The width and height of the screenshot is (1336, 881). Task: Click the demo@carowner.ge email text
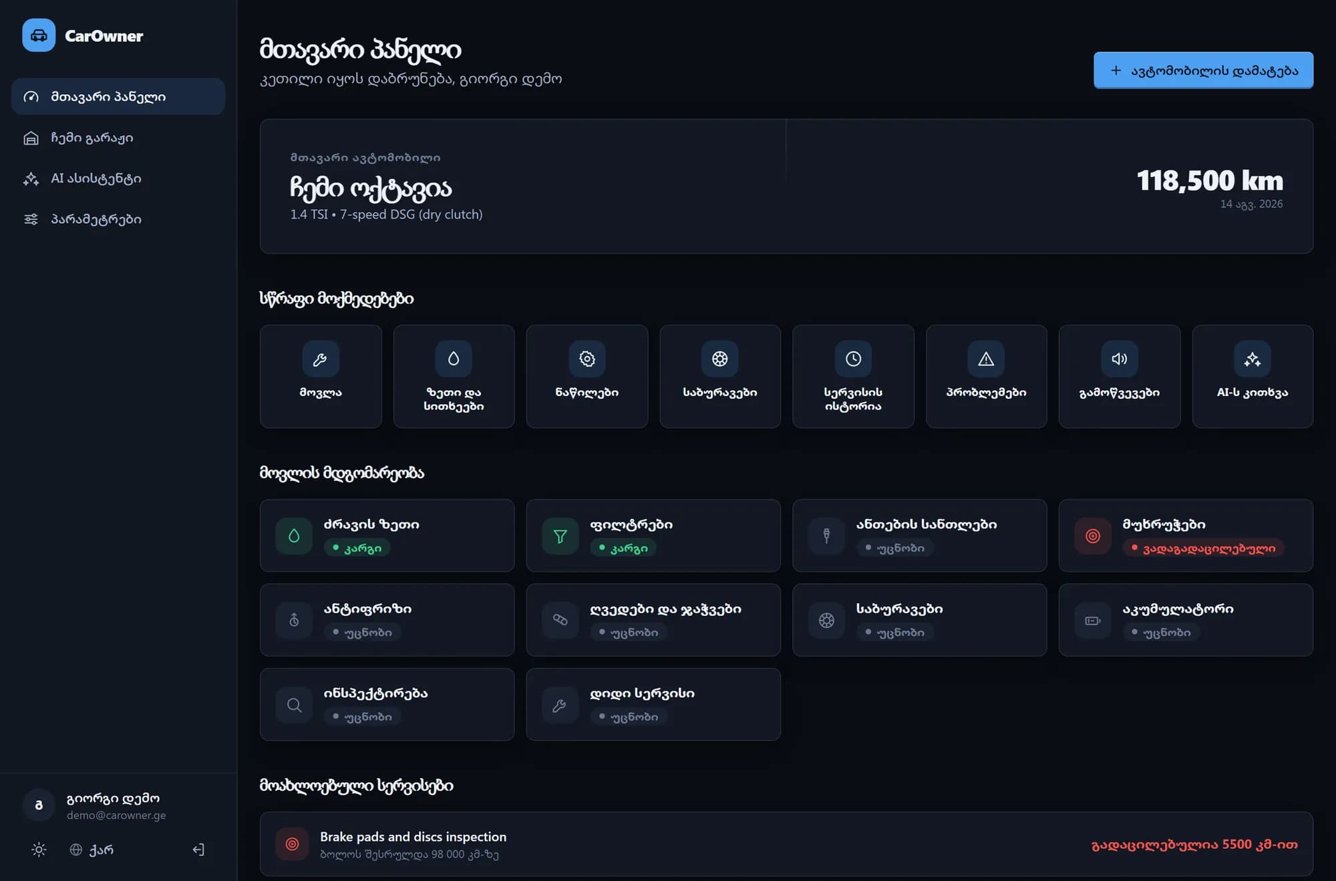click(116, 815)
